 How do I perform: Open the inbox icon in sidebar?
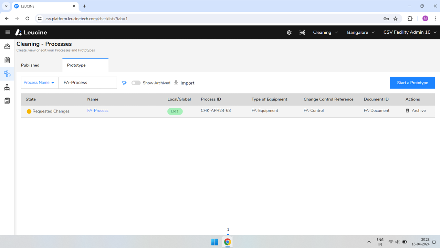[7, 46]
